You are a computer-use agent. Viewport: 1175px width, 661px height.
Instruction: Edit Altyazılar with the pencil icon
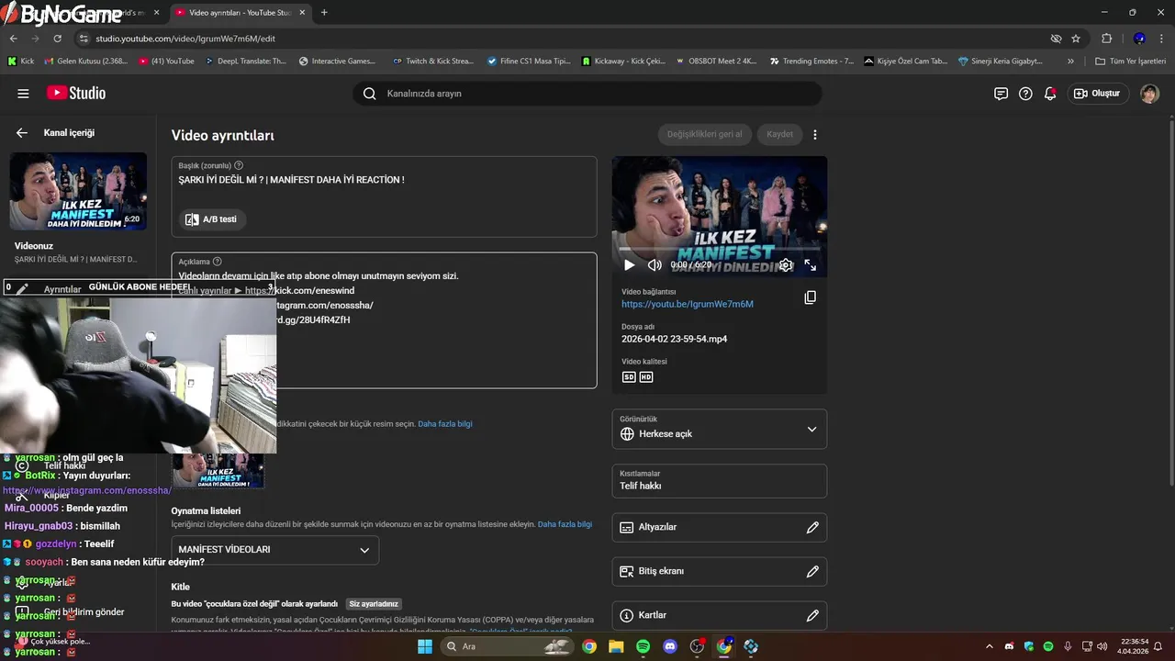coord(812,527)
